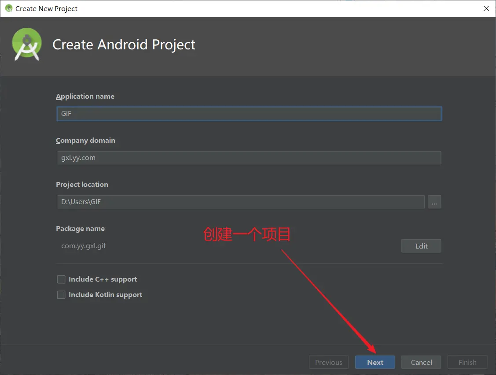Image resolution: width=496 pixels, height=375 pixels.
Task: Click into the Company domain field
Action: tap(249, 158)
